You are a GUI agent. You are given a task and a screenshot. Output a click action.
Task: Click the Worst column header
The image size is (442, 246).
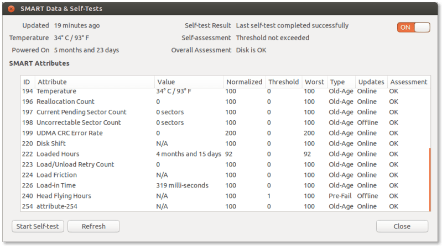pos(315,82)
